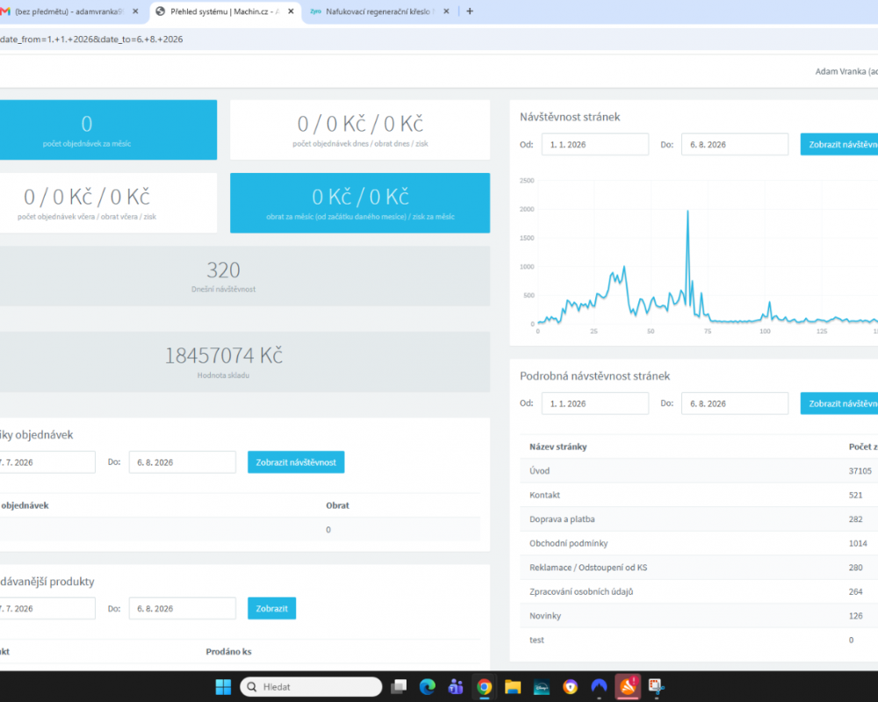Open best-selling products Do date field
Image resolution: width=878 pixels, height=702 pixels.
(x=182, y=608)
